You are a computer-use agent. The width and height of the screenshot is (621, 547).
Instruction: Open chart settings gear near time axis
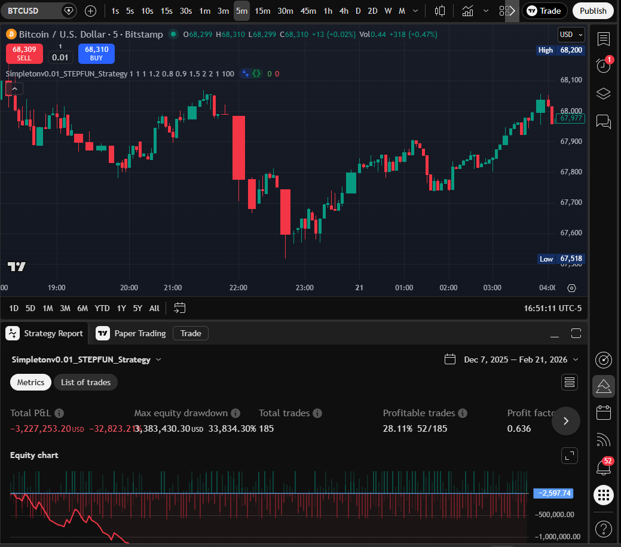click(x=571, y=288)
